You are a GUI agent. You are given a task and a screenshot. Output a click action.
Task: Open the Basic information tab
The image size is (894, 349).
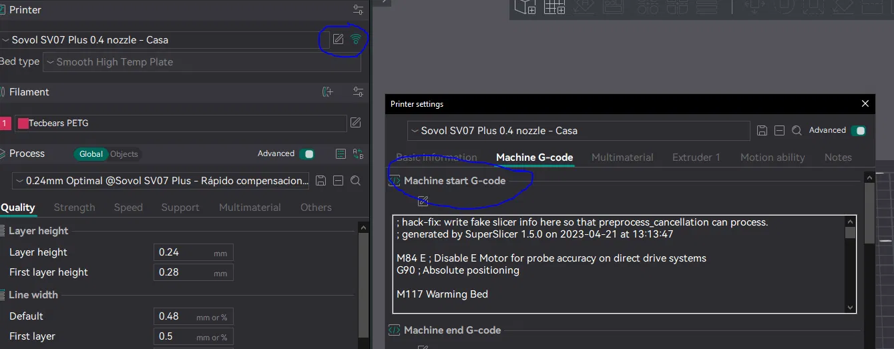(x=437, y=157)
